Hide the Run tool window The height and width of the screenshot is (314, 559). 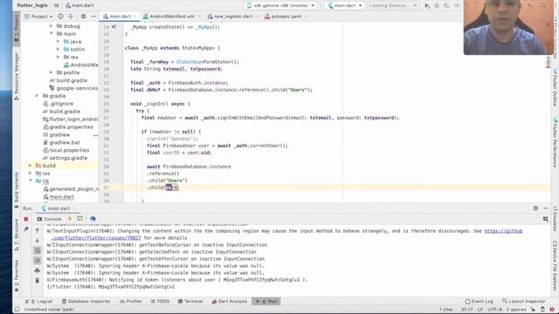point(546,208)
